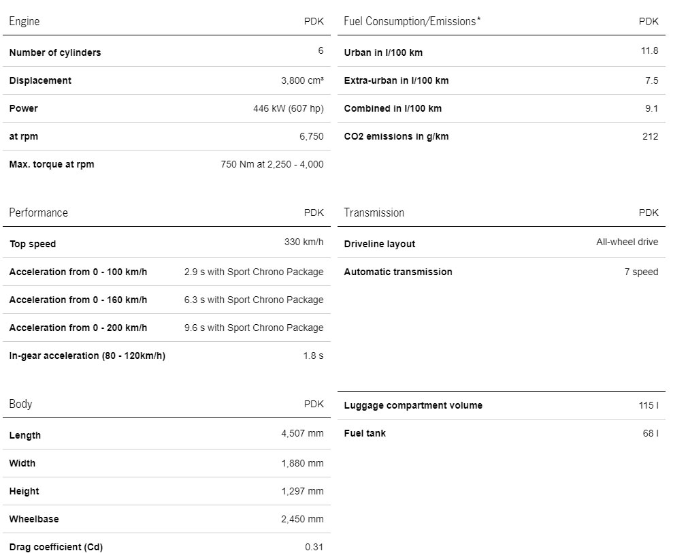Click the length value 4,507 mm
The height and width of the screenshot is (553, 688).
(x=302, y=434)
